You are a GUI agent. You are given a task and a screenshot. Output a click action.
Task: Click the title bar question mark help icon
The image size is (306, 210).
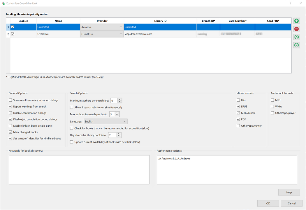click(290, 3)
